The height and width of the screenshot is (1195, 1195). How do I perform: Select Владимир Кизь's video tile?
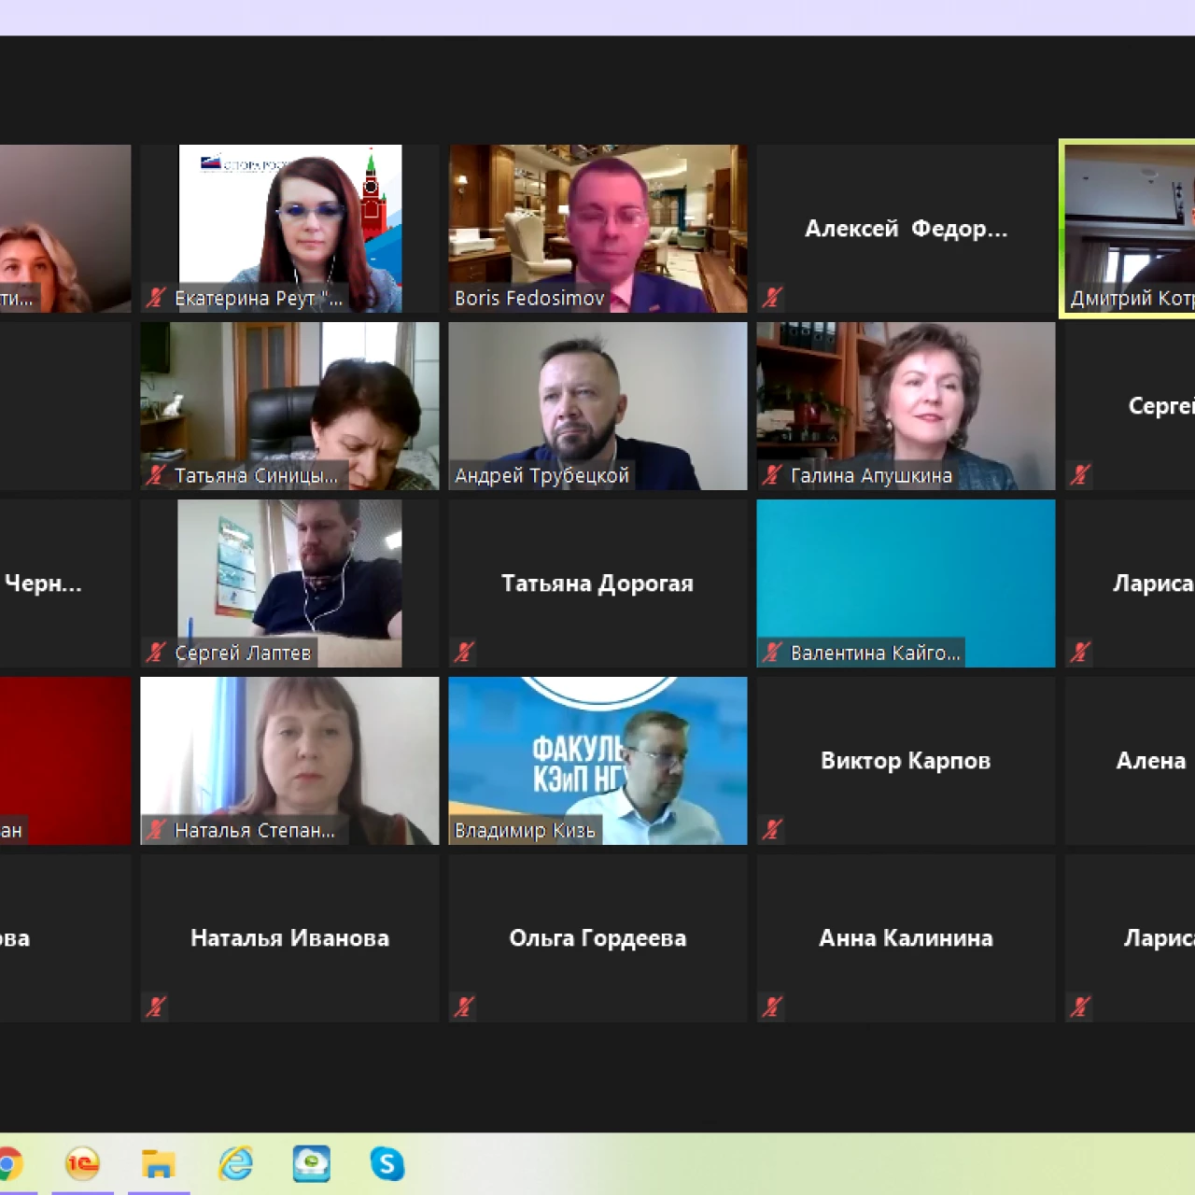(597, 761)
